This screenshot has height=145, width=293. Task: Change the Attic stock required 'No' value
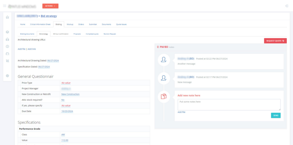click(x=63, y=100)
